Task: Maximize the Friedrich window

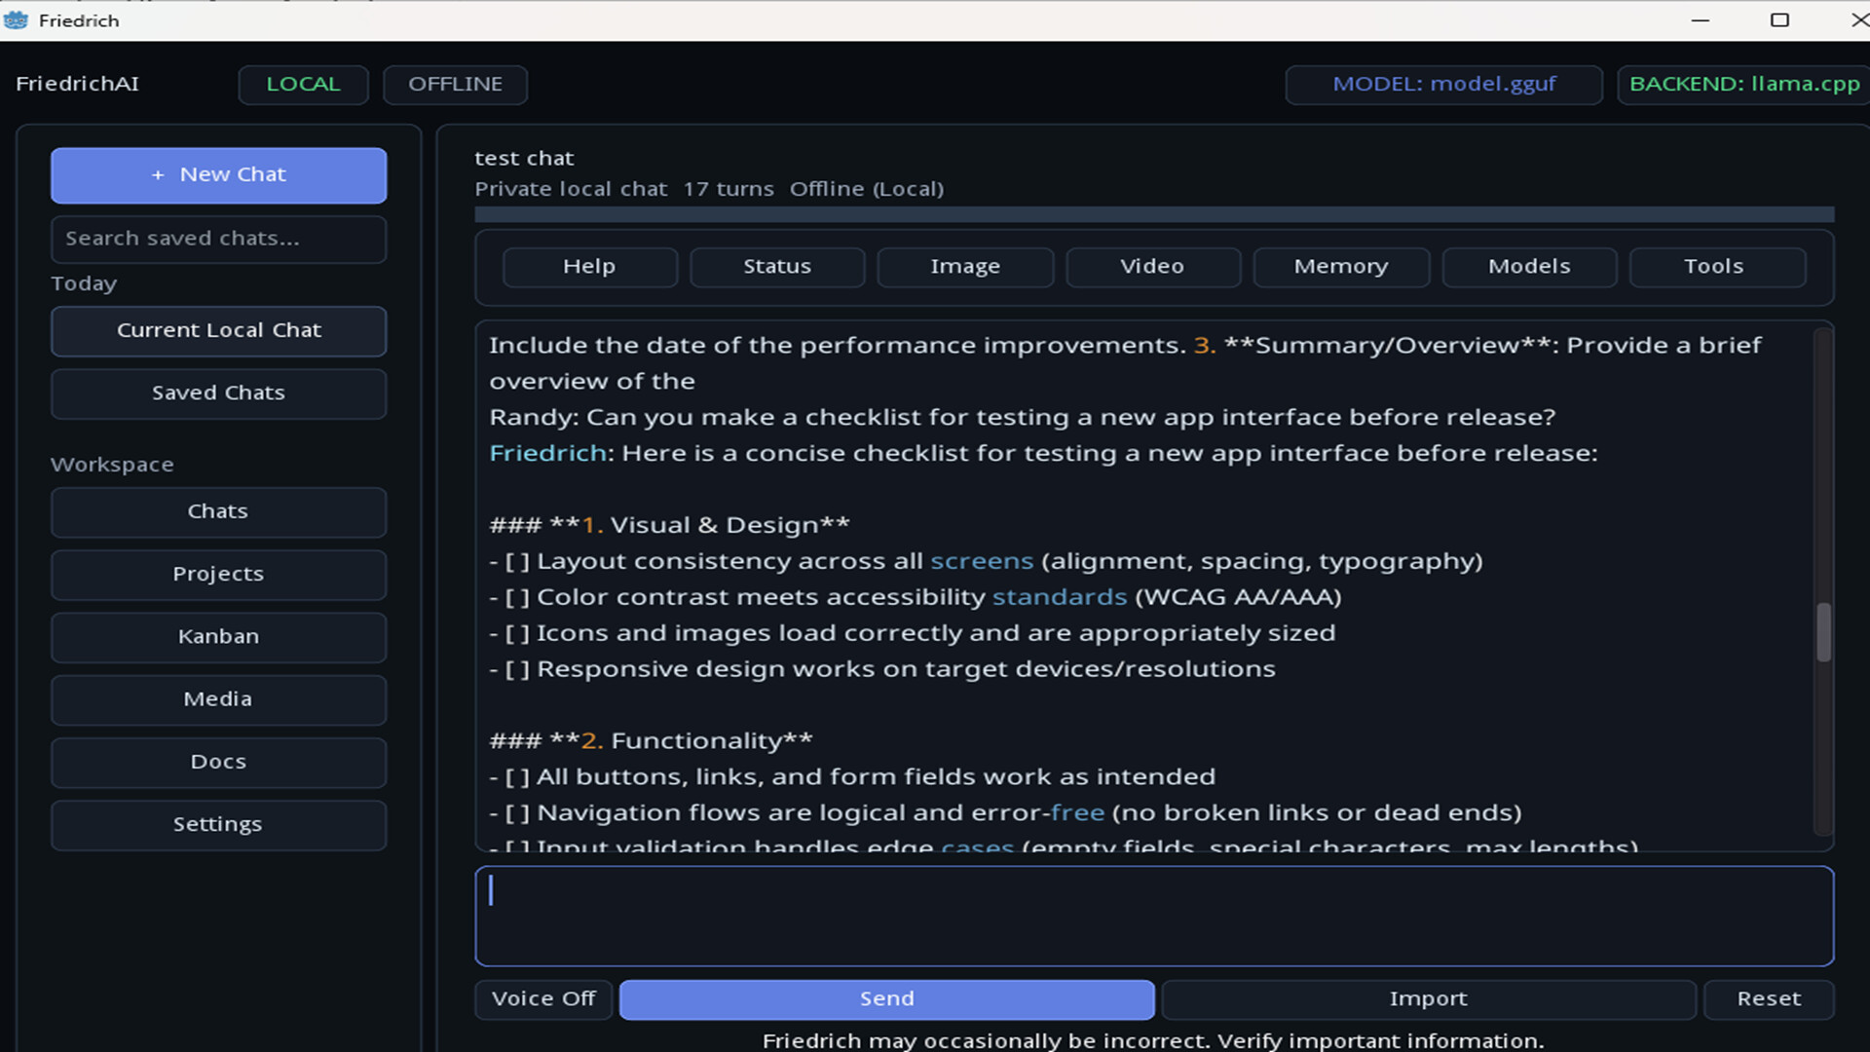Action: 1779,20
